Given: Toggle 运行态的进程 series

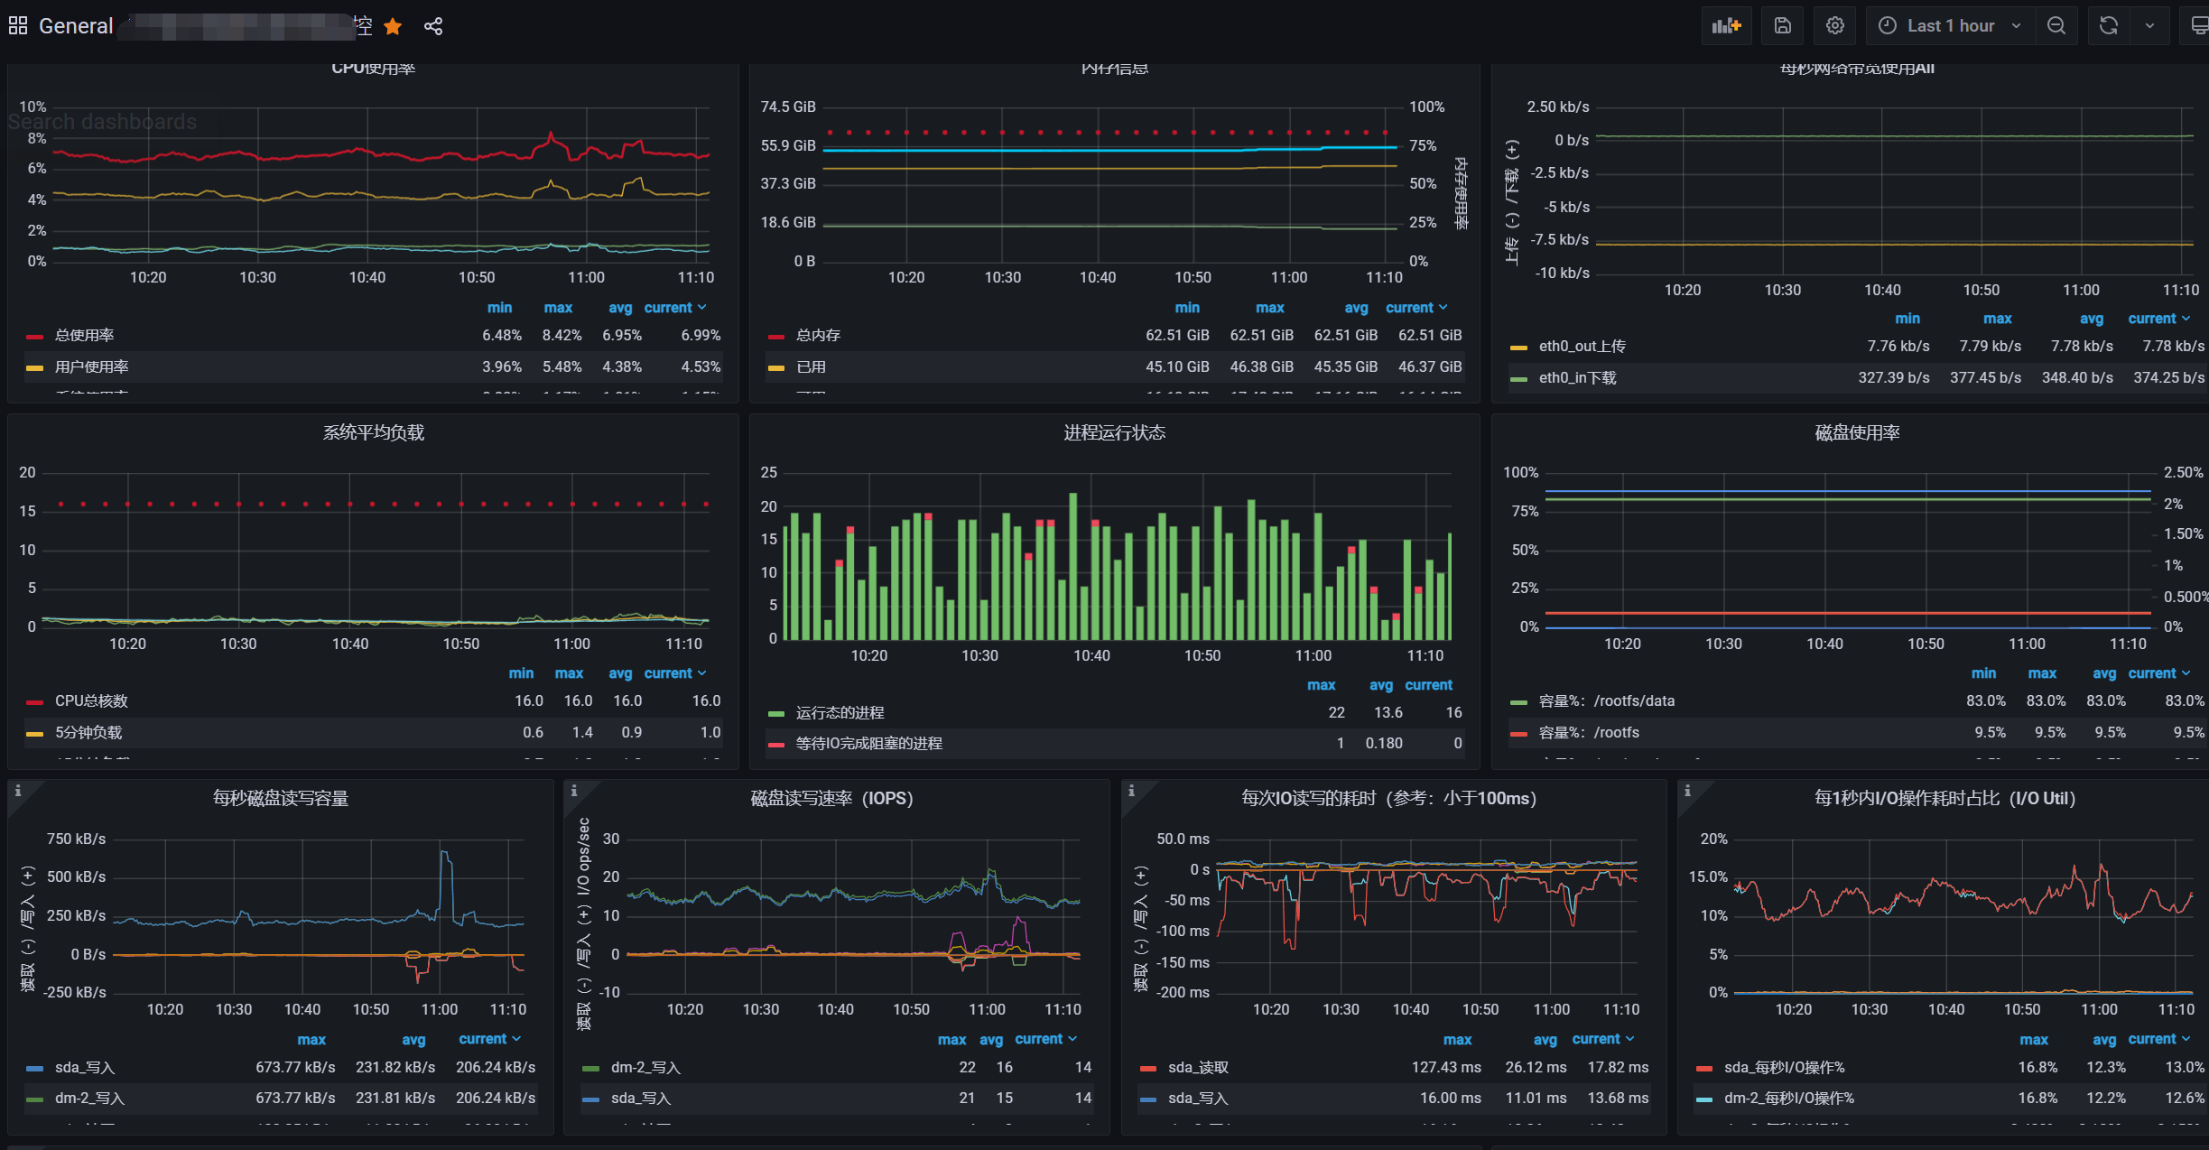Looking at the screenshot, I should (840, 712).
